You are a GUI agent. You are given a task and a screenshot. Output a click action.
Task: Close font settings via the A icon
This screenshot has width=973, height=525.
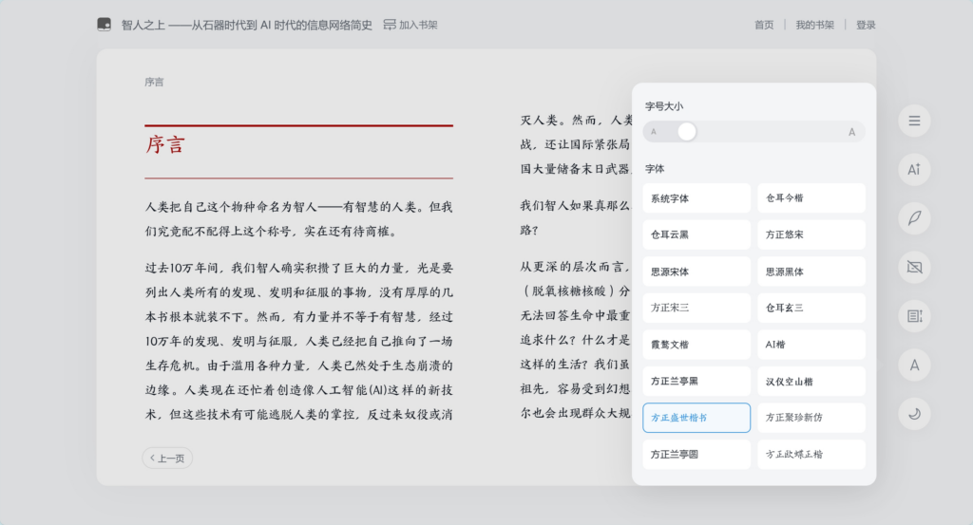[x=914, y=365]
